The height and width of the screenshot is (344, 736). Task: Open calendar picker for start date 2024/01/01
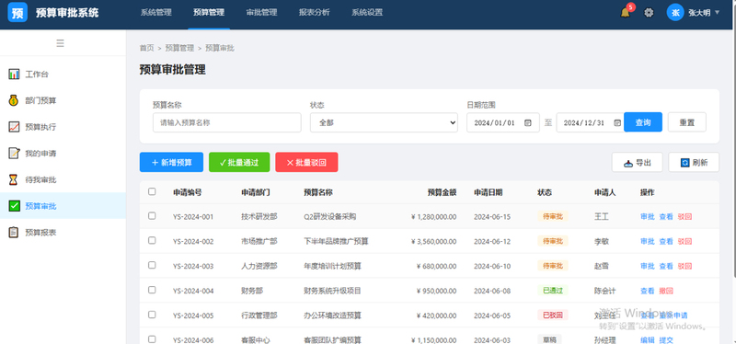coord(527,123)
